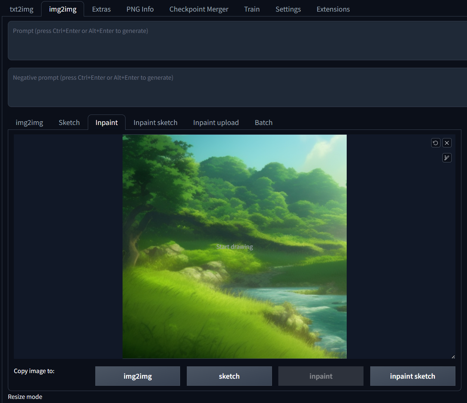Open the brush size tool icon

(447, 158)
